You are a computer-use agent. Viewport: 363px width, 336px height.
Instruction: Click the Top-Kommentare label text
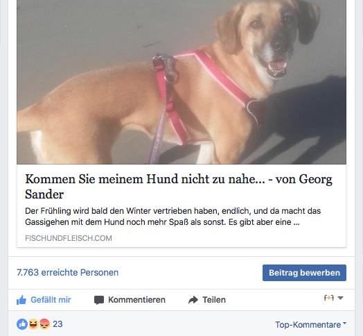tap(308, 325)
